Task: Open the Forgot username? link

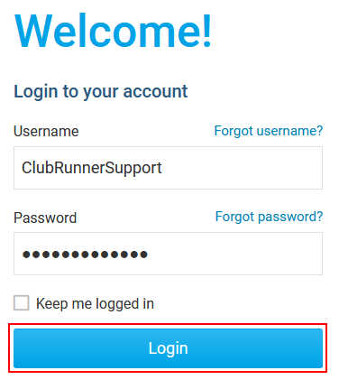Action: (269, 131)
